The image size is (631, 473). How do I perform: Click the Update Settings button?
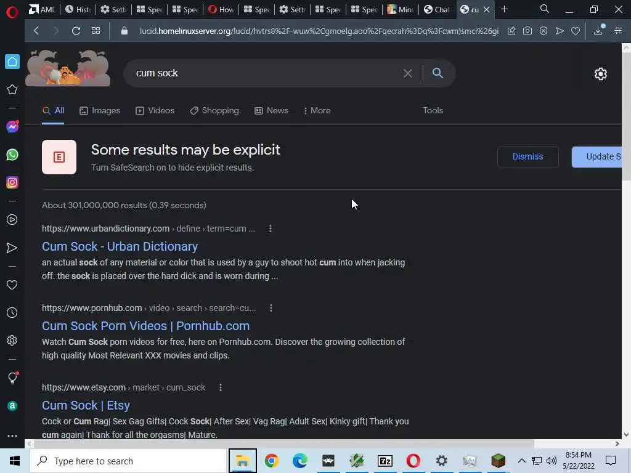point(596,156)
